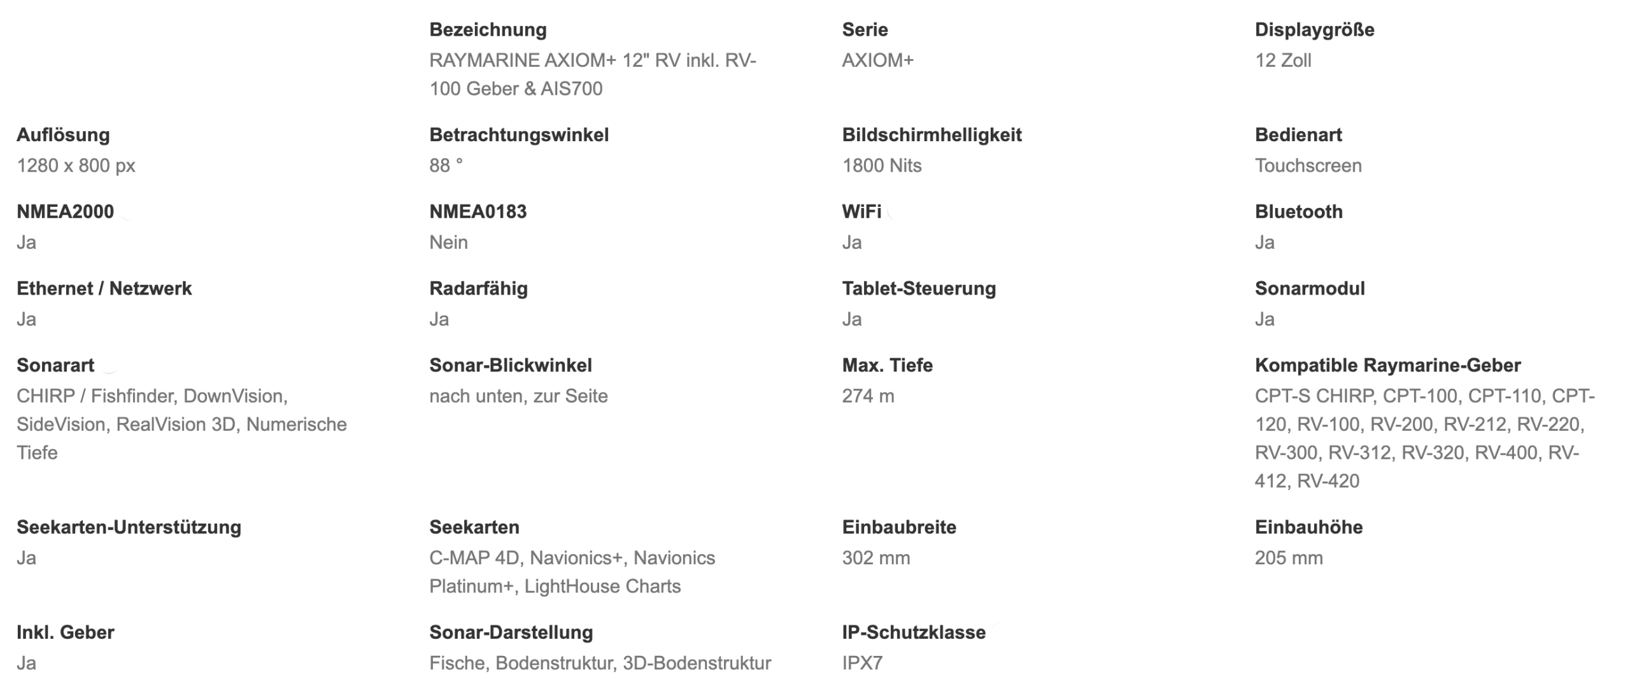The height and width of the screenshot is (689, 1630).
Task: Click the Touchscreen value under Bedienart
Action: click(x=1308, y=165)
